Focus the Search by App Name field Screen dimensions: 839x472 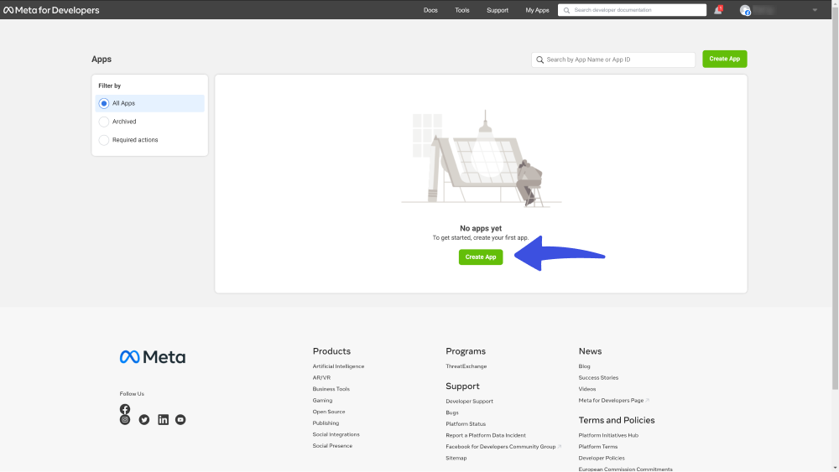click(x=613, y=60)
